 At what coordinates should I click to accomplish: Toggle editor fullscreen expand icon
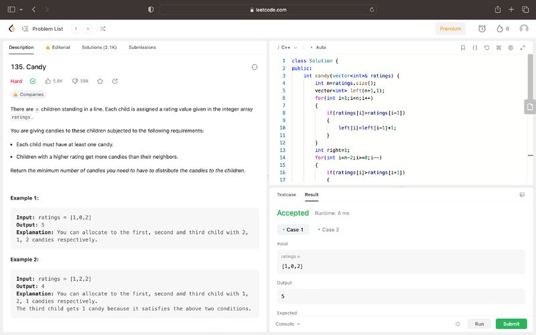coord(523,48)
